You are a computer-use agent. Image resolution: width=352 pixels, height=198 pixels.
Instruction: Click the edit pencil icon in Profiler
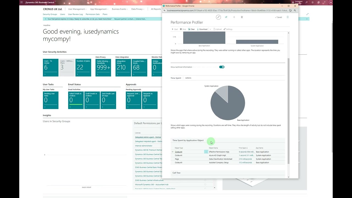pos(218,17)
